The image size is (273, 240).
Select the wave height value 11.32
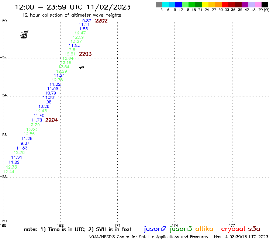pos(55,84)
